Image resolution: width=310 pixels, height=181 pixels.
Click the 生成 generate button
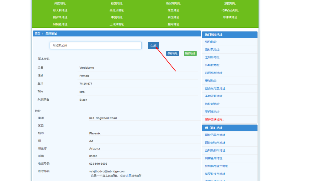pos(153,45)
